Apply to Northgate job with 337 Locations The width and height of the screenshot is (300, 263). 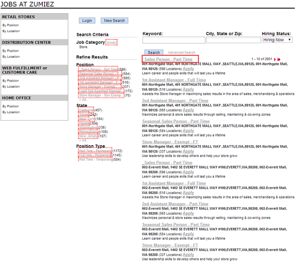point(188,152)
